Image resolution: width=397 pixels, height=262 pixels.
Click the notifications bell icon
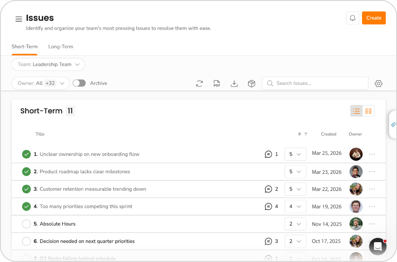[353, 18]
